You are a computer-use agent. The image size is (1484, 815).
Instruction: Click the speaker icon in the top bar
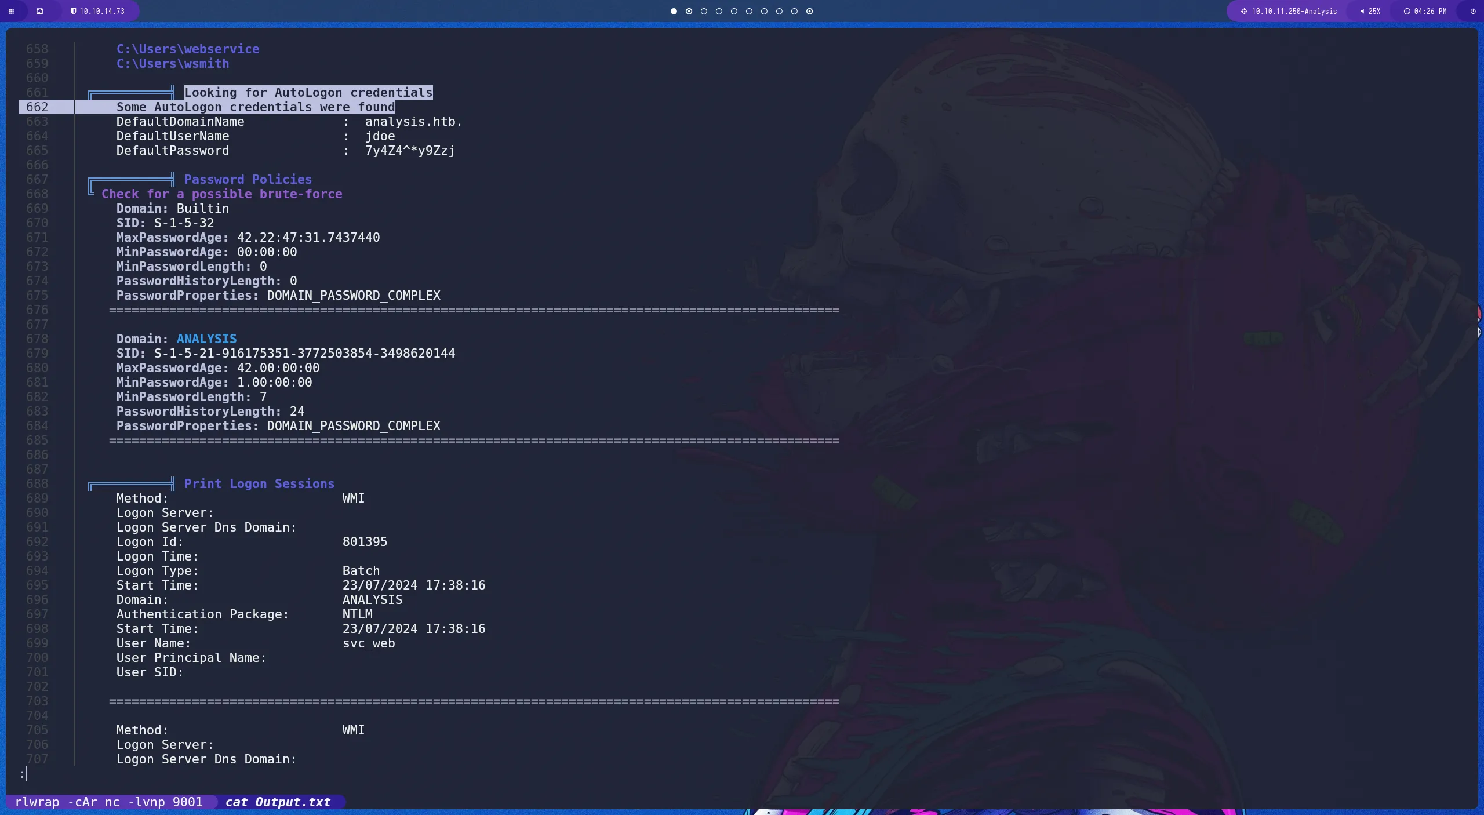pos(1361,11)
